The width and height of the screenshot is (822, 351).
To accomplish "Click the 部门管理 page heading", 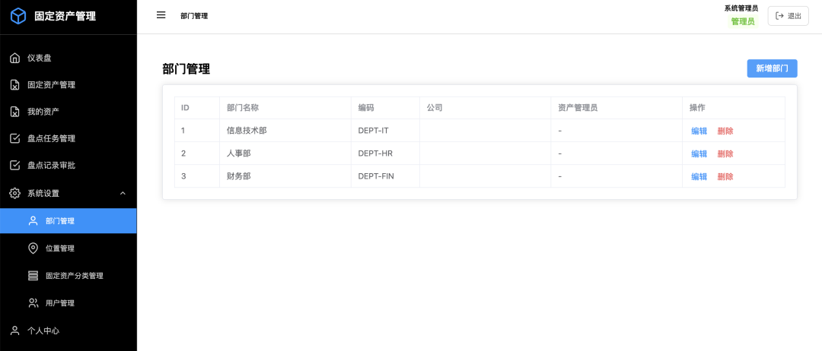I will coord(186,68).
